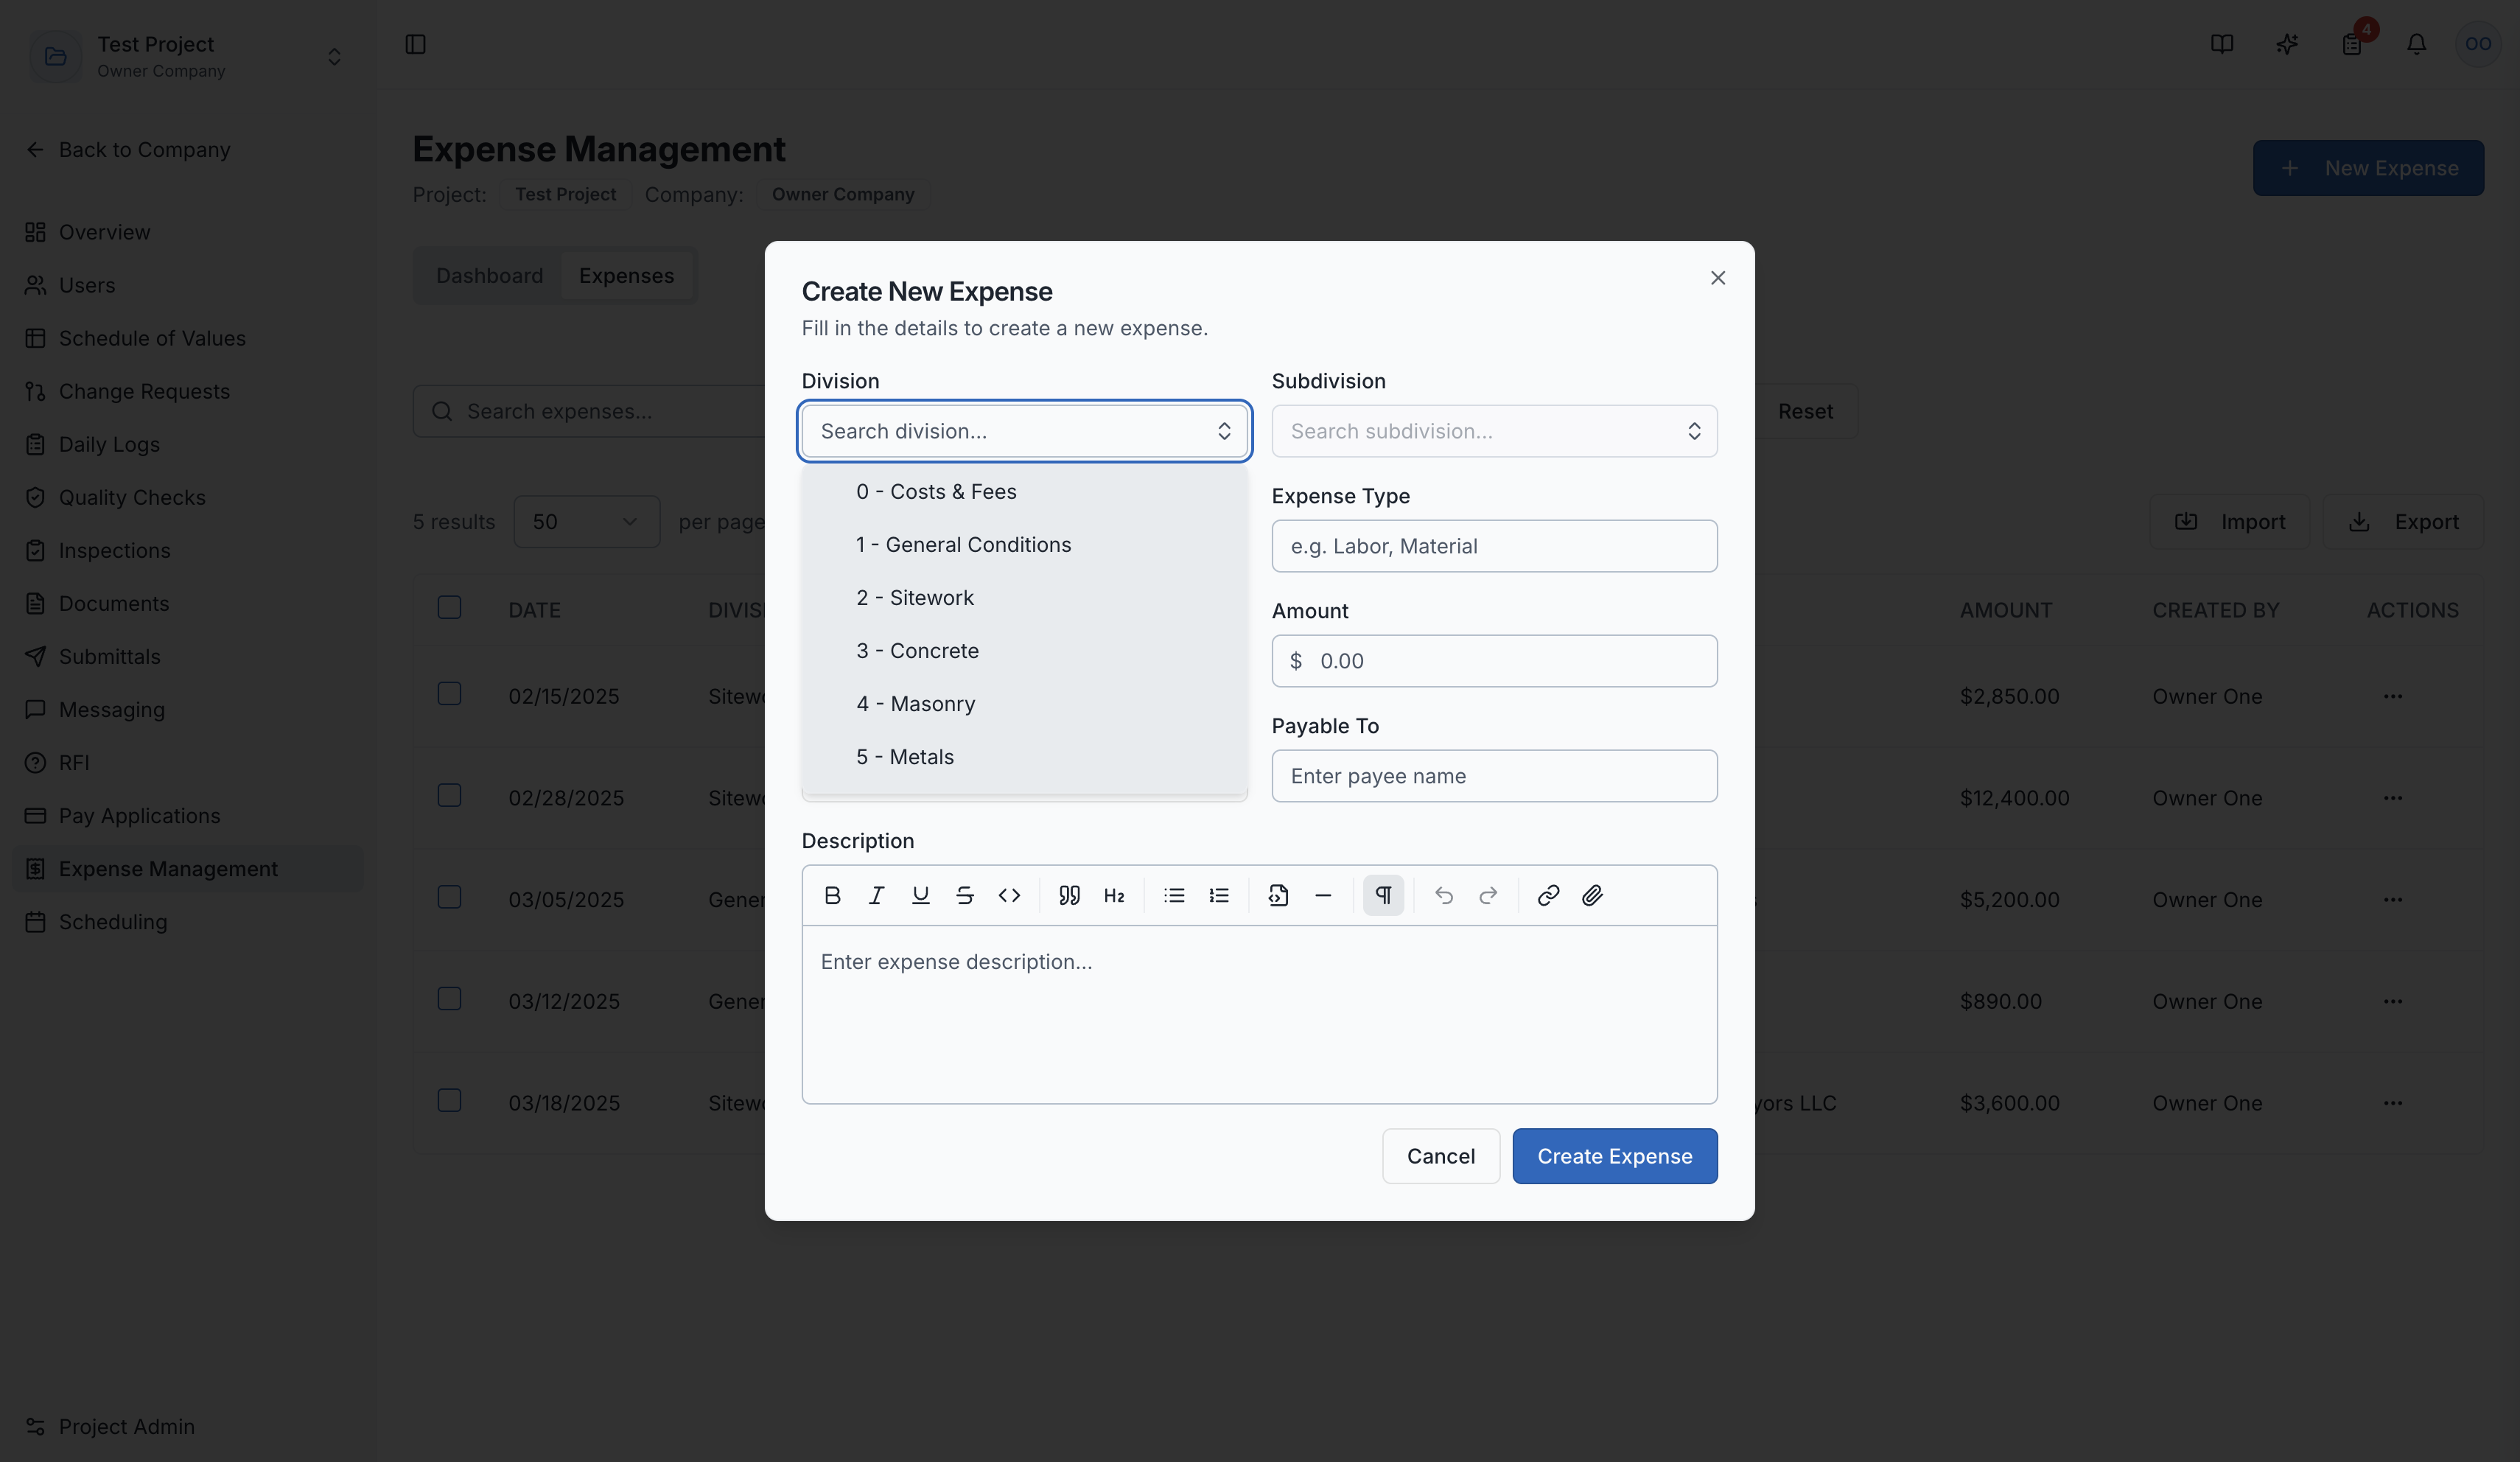Insert inline code formatting icon
This screenshot has height=1462, width=2520.
[1009, 895]
